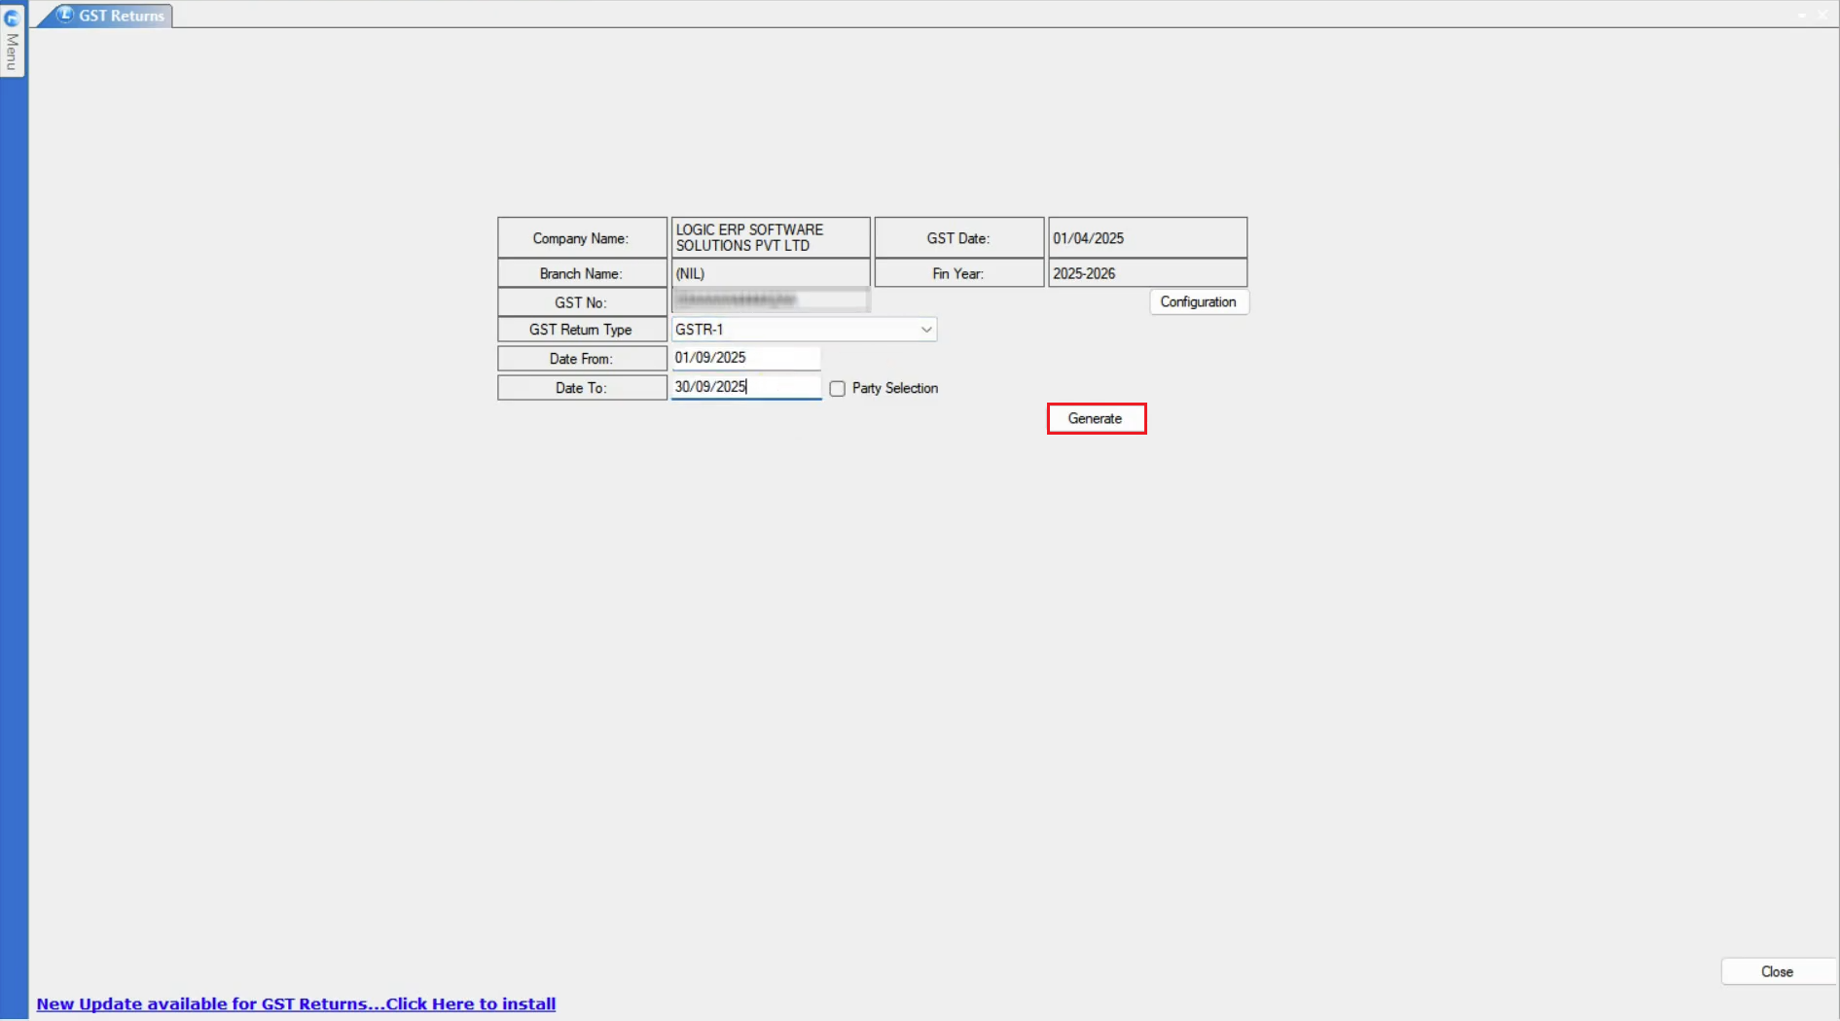Click the GST Date value 01/04/2025
Viewport: 1840px width, 1021px height.
coord(1146,238)
